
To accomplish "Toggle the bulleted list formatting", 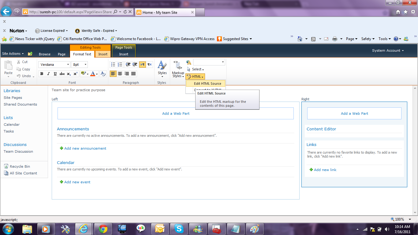I will [x=113, y=64].
